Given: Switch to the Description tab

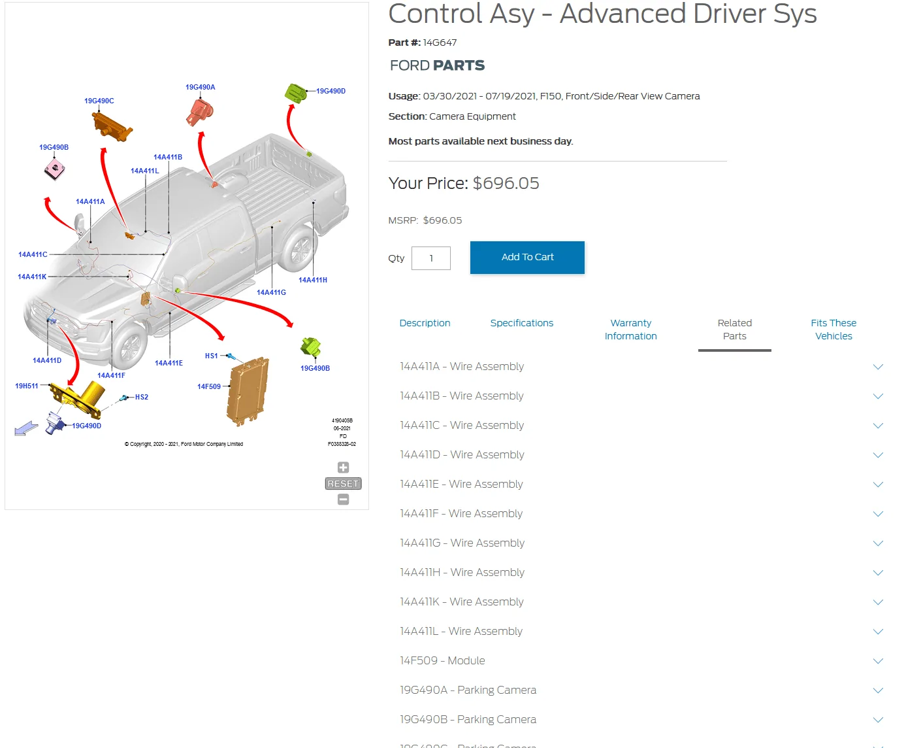Looking at the screenshot, I should (x=425, y=323).
